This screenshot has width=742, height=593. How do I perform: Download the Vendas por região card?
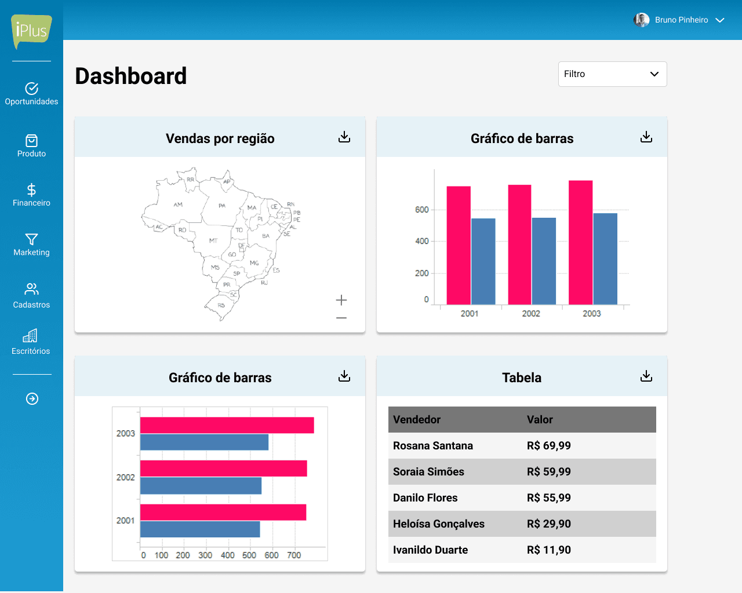pyautogui.click(x=344, y=137)
